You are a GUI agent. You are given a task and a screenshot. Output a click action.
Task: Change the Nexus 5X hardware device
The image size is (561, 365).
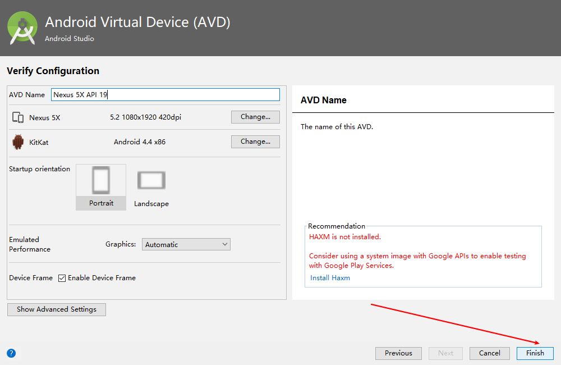coord(255,117)
